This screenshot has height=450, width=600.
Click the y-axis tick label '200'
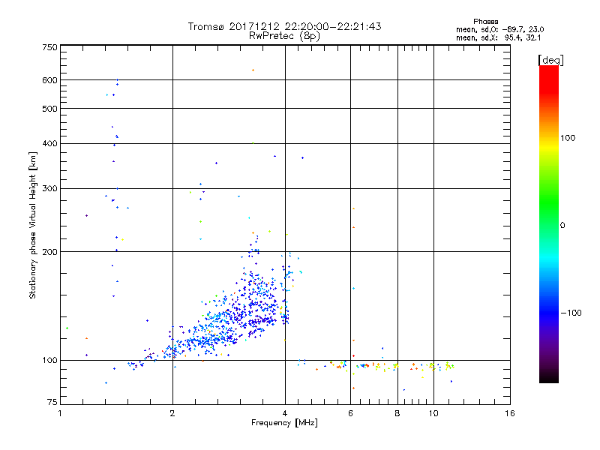click(49, 252)
